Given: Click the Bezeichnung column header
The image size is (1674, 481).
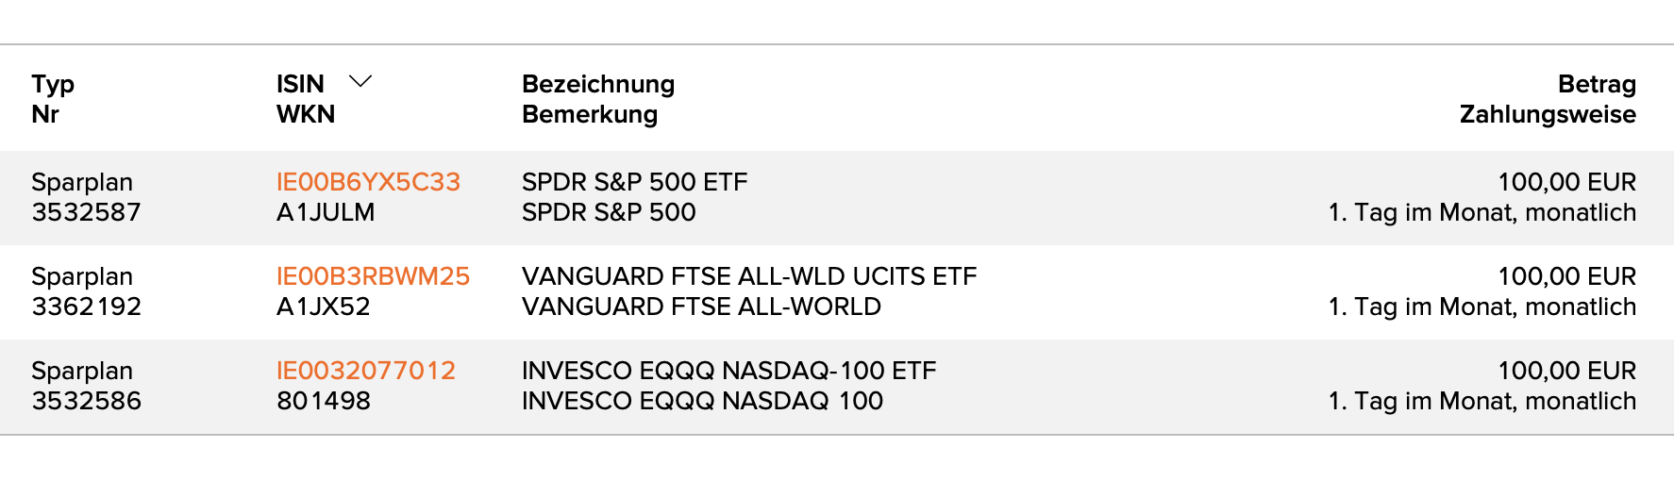Looking at the screenshot, I should (598, 84).
